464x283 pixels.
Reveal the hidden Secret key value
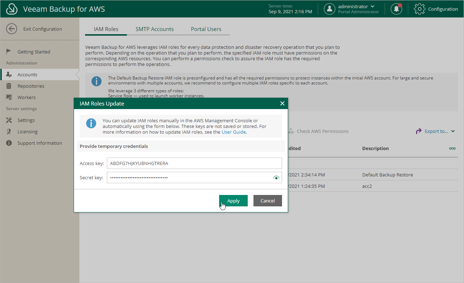[276, 177]
